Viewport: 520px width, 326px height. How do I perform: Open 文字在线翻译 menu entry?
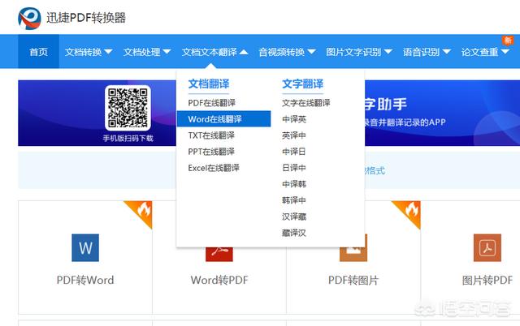(306, 103)
